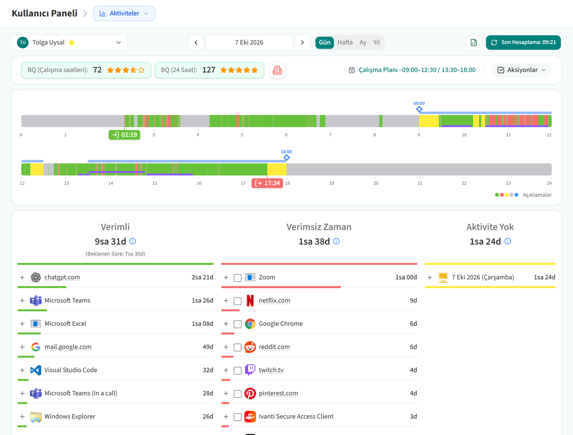Viewport: 573px width, 435px height.
Task: Tick the reddit.com checkbox
Action: click(237, 348)
